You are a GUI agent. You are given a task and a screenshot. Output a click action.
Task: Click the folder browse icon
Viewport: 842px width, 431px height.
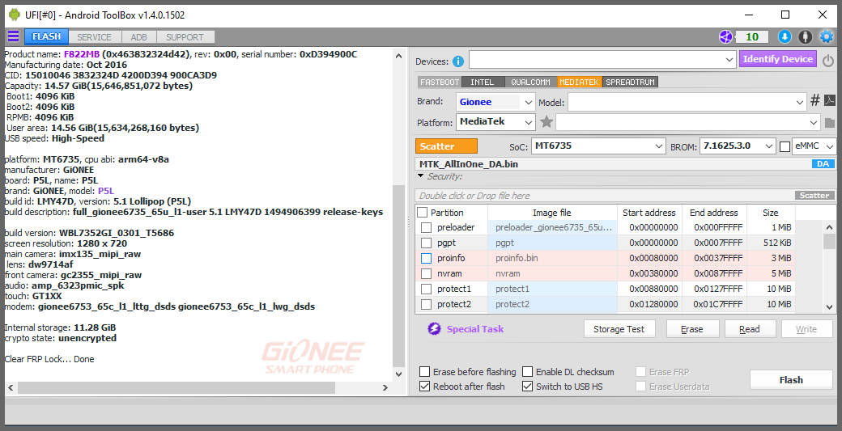830,123
